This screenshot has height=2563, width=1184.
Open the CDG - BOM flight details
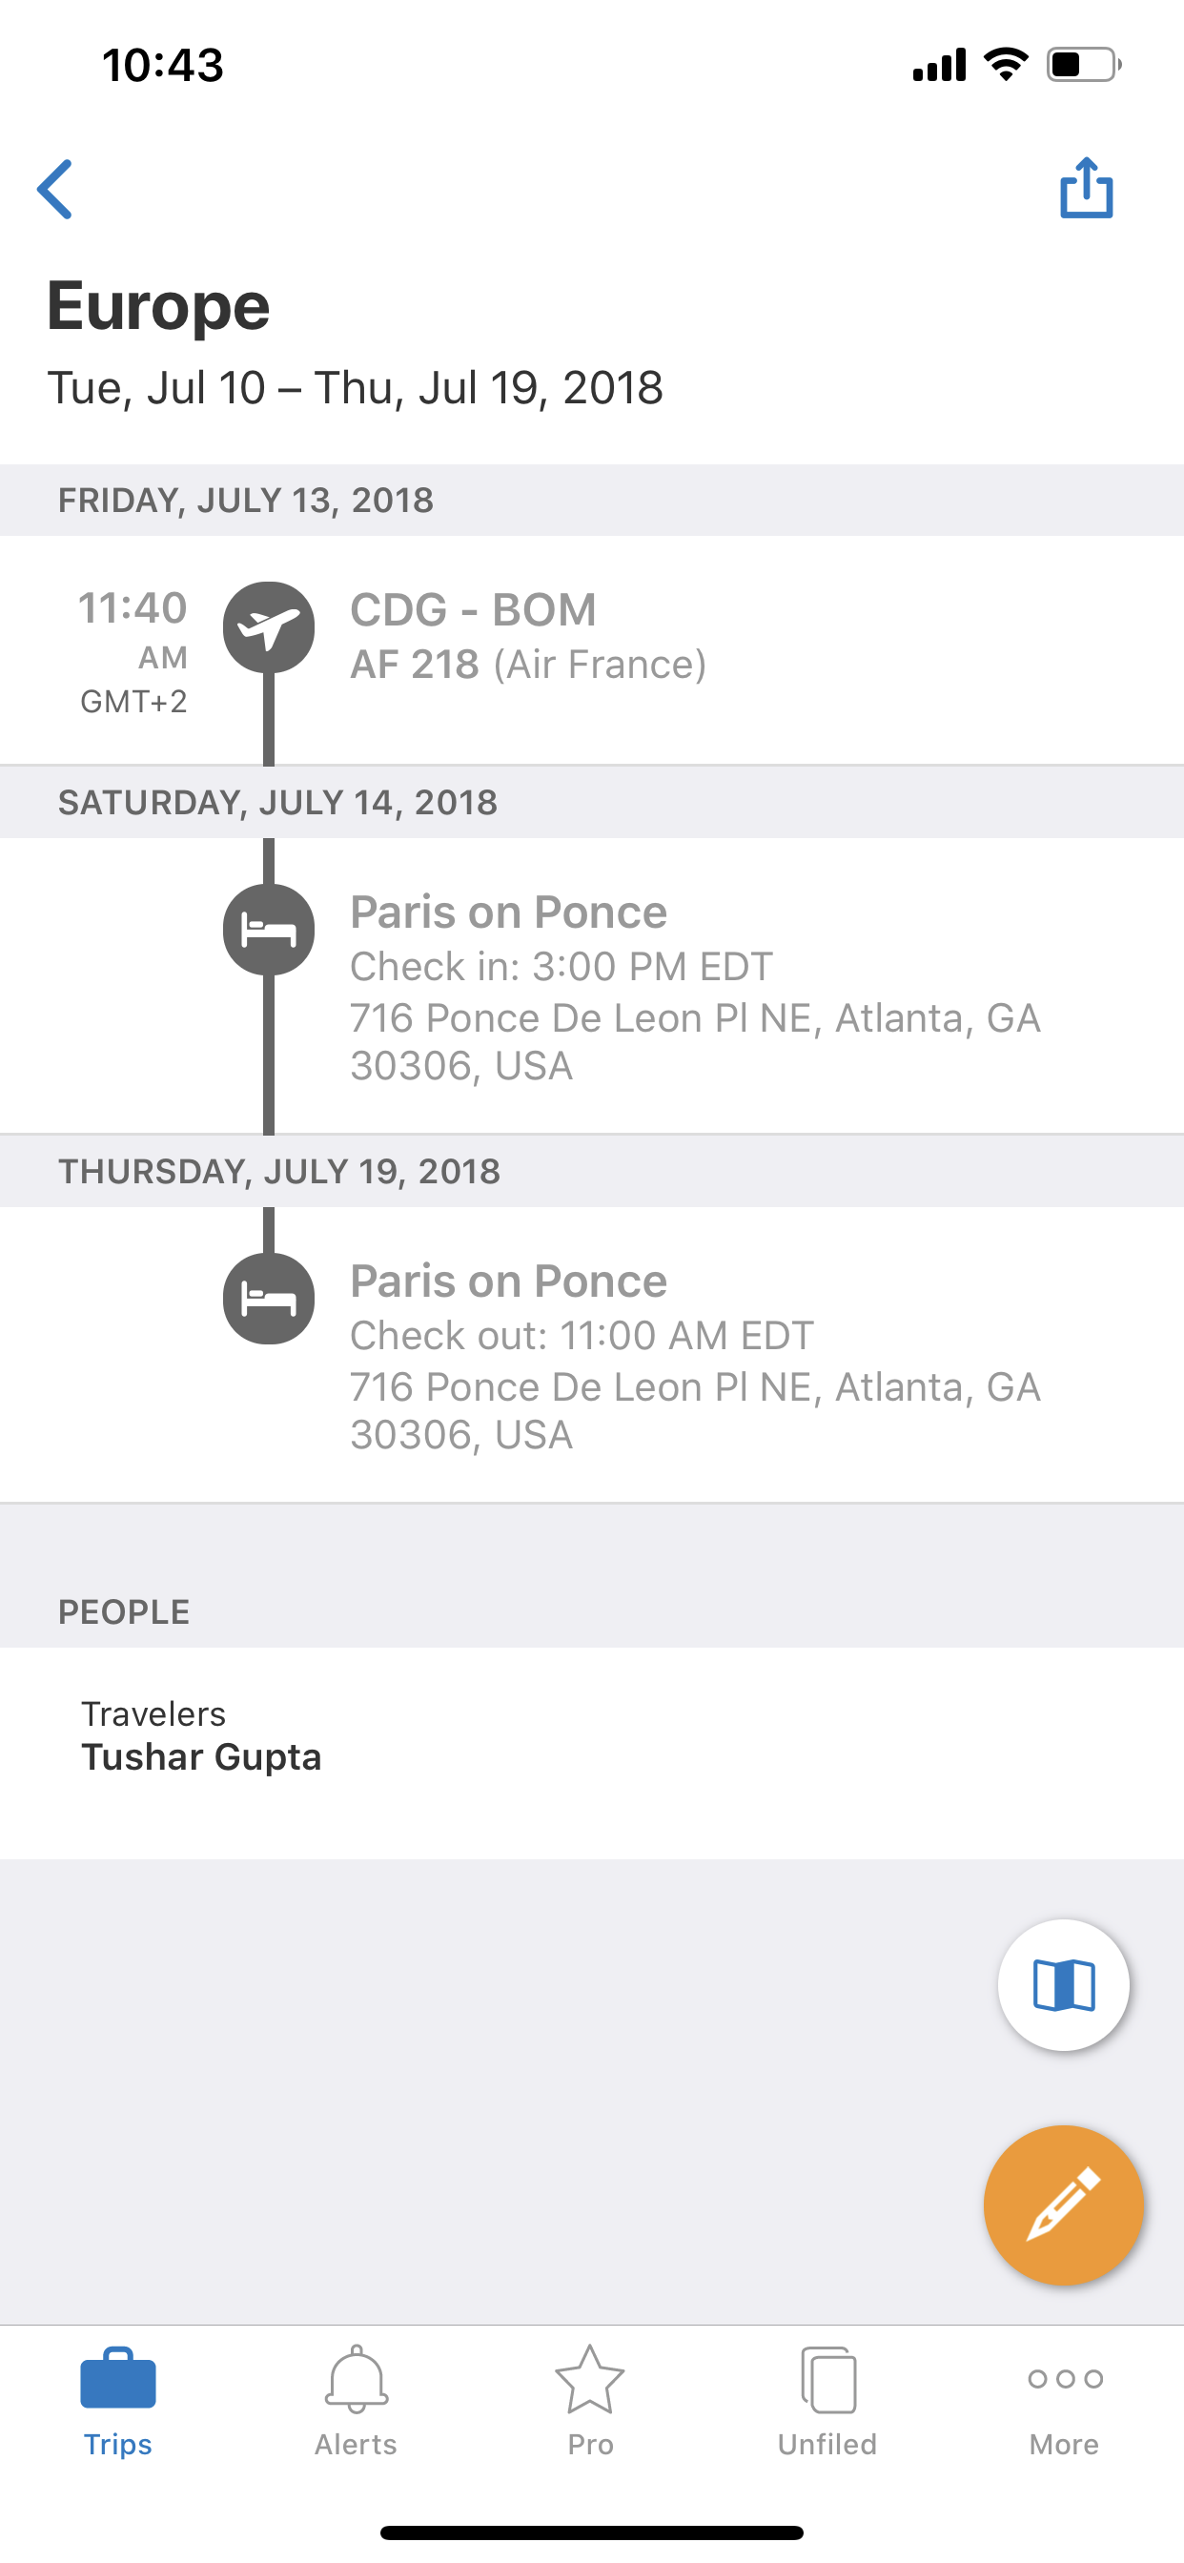(x=474, y=610)
